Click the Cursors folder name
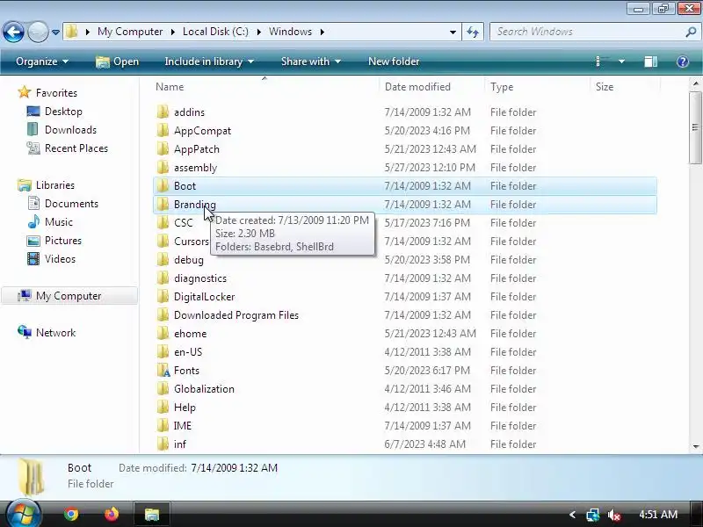The width and height of the screenshot is (703, 527). (192, 241)
